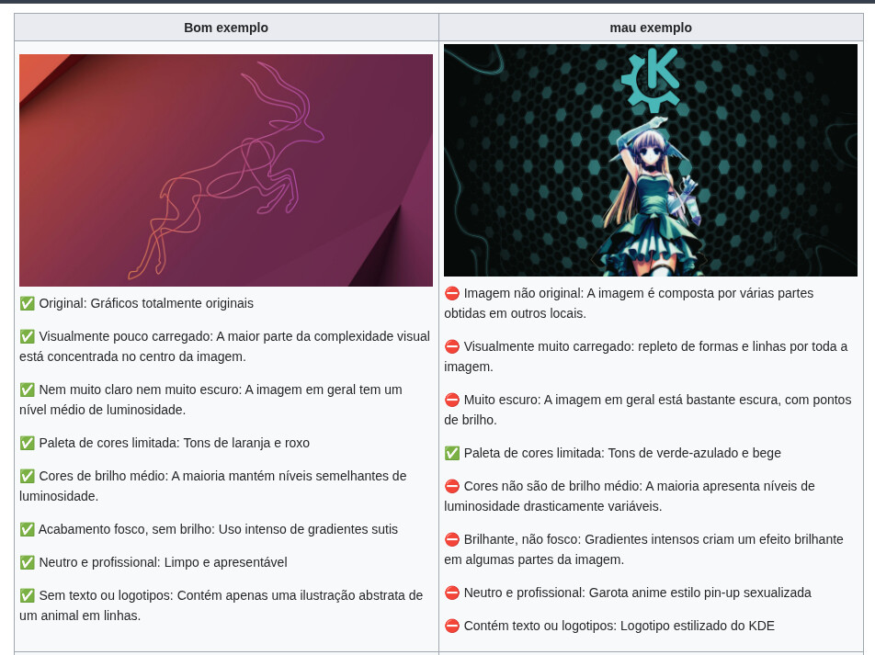Click green check beside 'Acabamento fosco, sem brilho'
This screenshot has height=655, width=875.
click(27, 529)
